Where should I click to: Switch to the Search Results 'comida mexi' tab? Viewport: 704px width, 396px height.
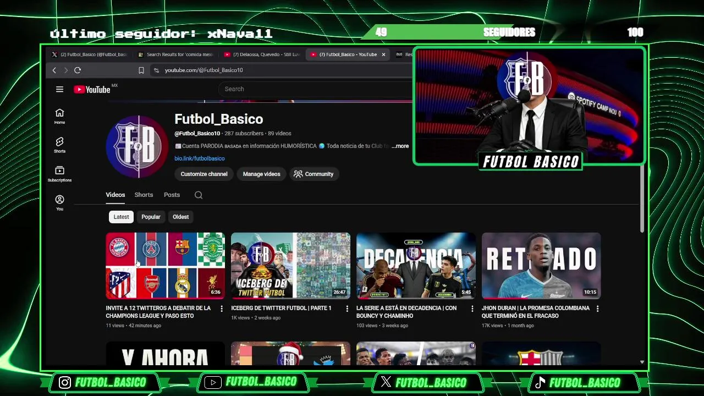point(175,54)
